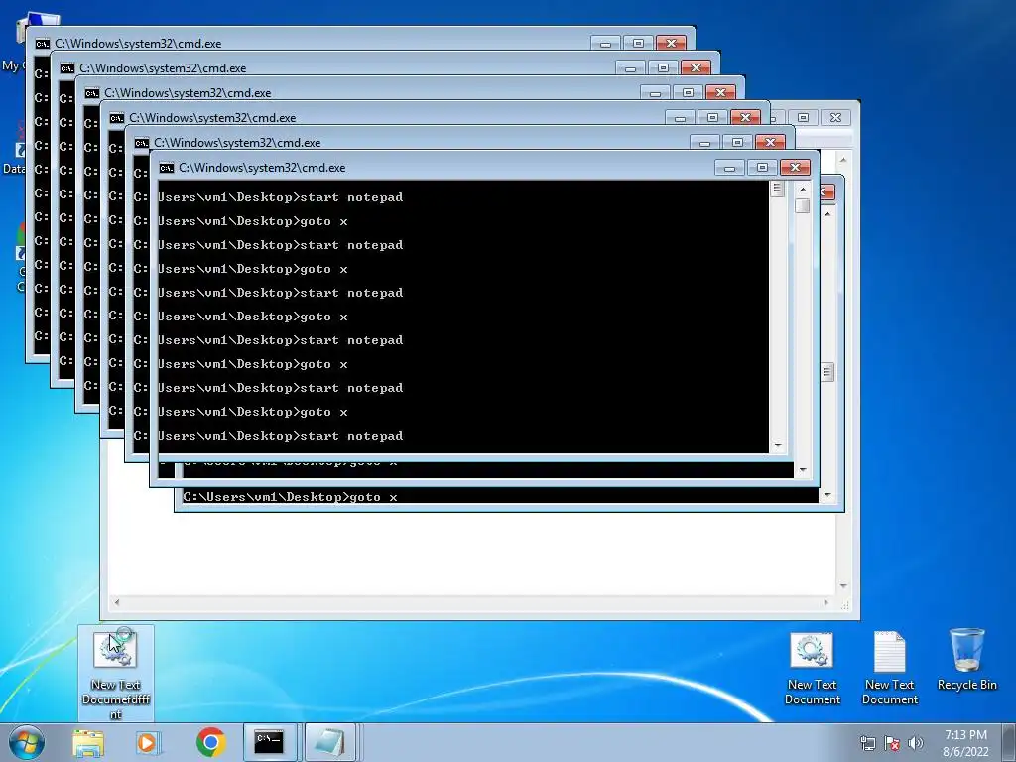Select the Recycle Bin desktop icon
1016x762 pixels.
pos(966,660)
